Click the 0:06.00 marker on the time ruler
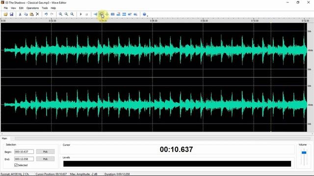Screen dimensions: 314x176 (x=154, y=21)
